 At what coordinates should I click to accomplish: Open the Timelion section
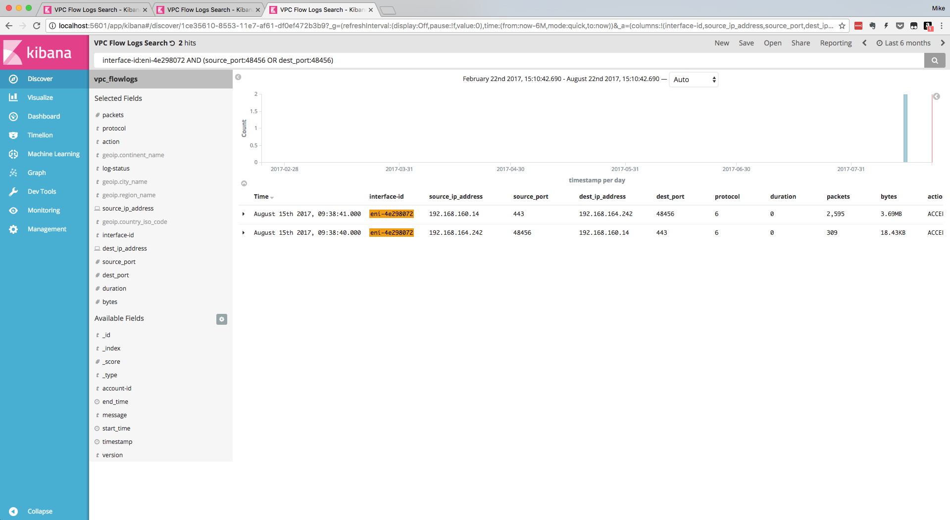44,135
